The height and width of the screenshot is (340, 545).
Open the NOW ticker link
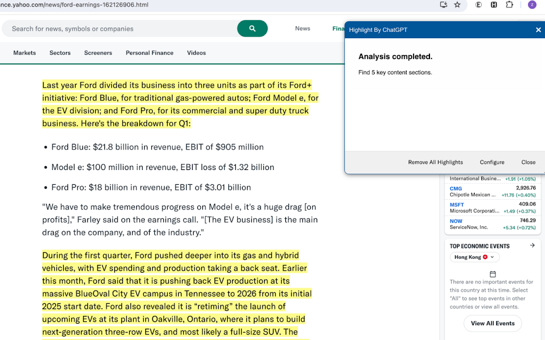tap(456, 222)
